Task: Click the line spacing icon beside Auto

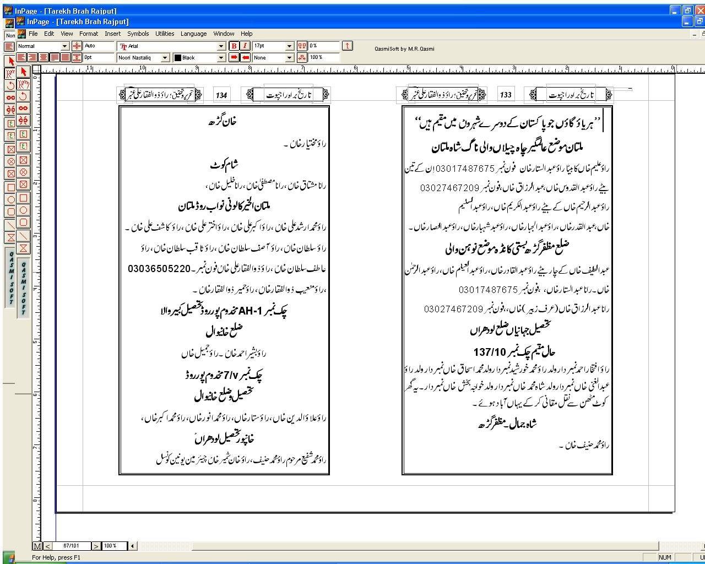Action: point(77,46)
